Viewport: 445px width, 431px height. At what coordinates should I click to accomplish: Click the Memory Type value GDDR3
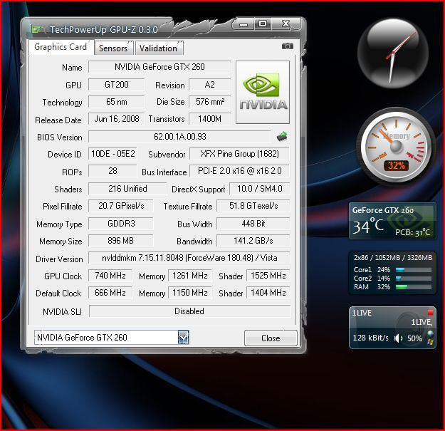[x=121, y=224]
